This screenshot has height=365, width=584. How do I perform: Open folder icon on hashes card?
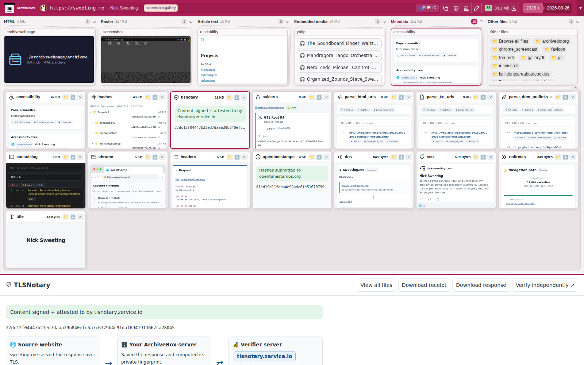tap(148, 97)
